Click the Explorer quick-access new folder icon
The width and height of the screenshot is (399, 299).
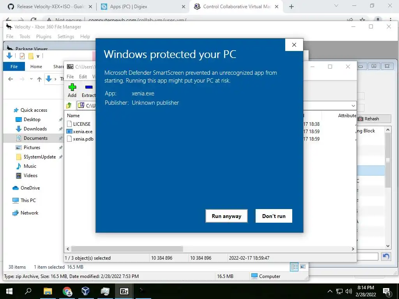pos(31,56)
